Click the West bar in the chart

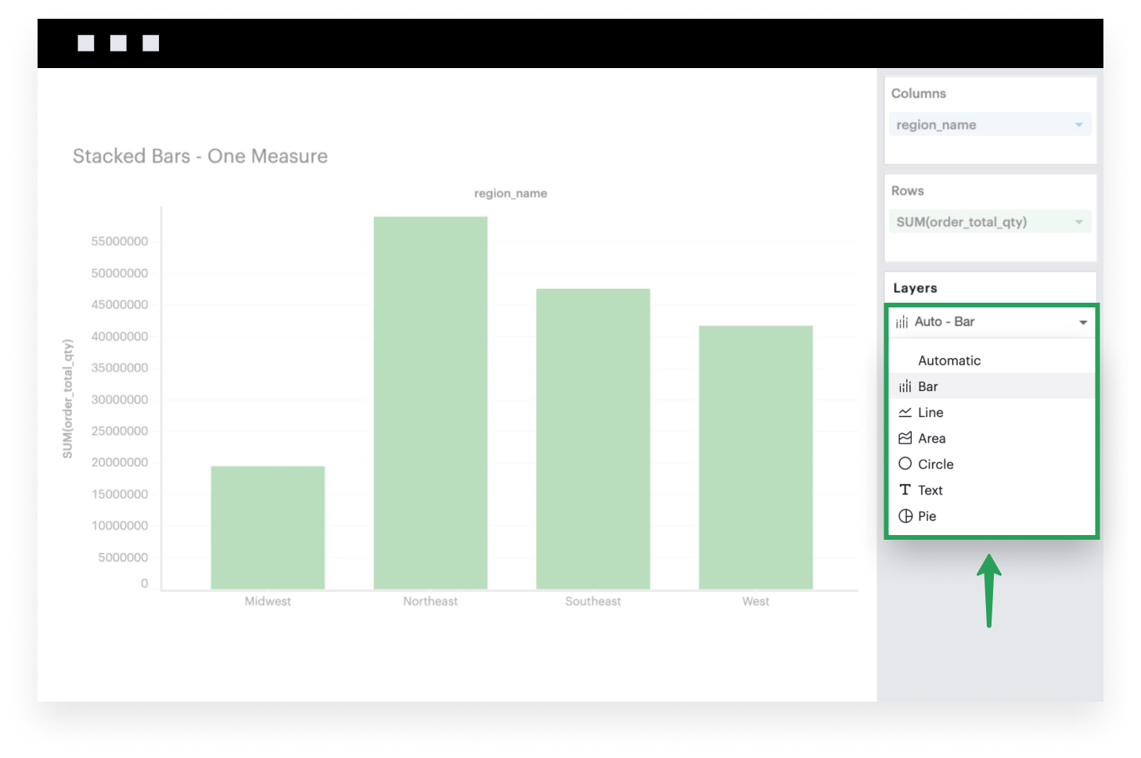(x=755, y=458)
